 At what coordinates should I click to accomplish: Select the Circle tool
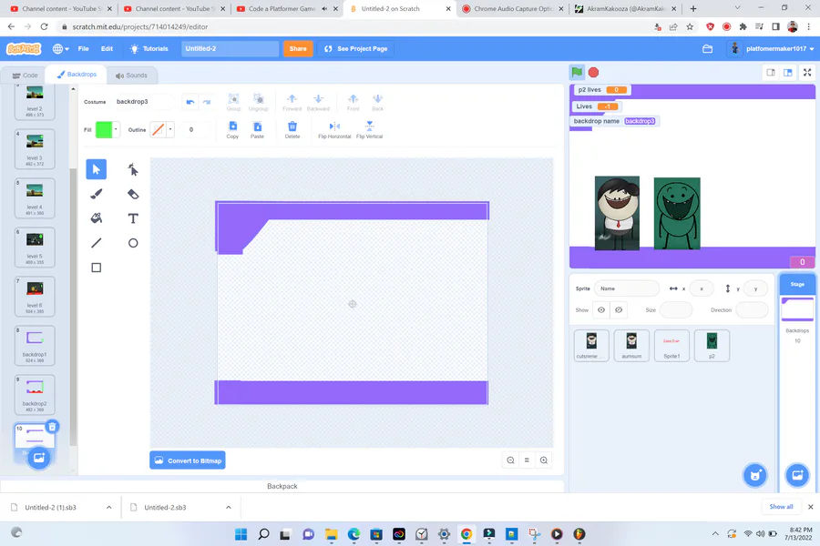tap(133, 243)
